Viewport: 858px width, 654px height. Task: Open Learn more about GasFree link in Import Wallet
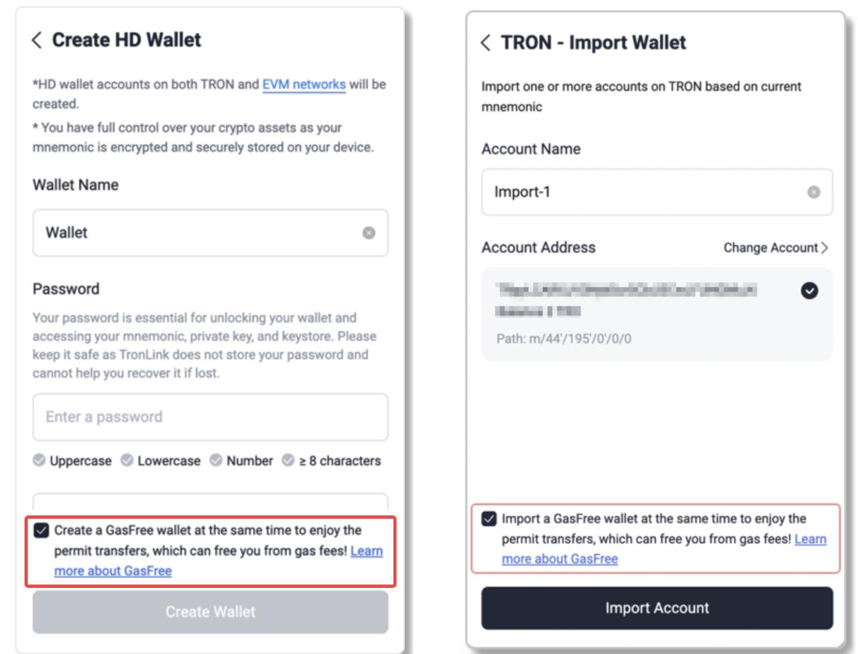pyautogui.click(x=560, y=559)
